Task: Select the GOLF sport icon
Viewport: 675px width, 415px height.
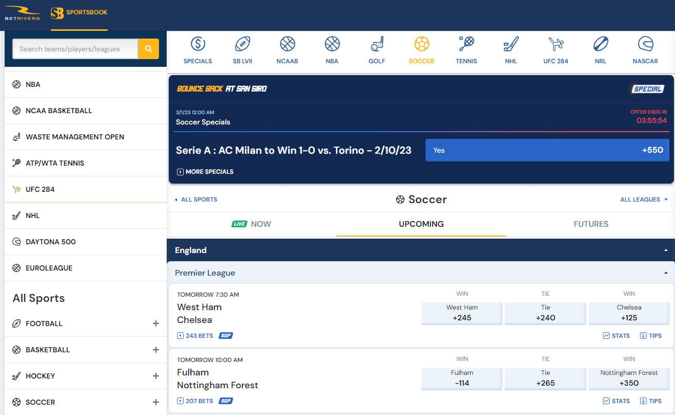Action: (377, 50)
